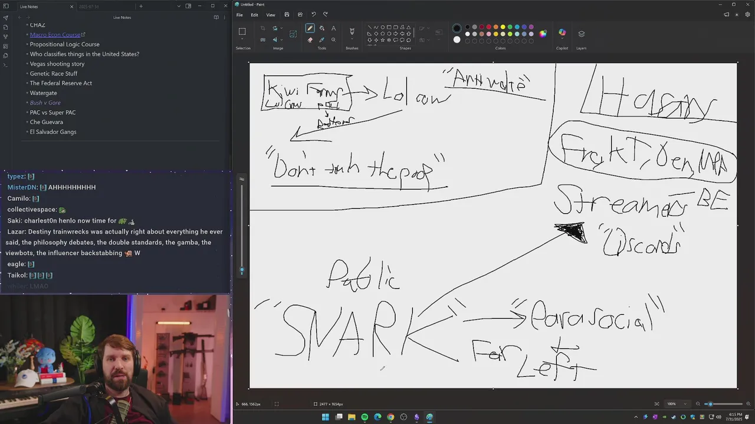Click the fit-to-window icon in status bar

(656, 404)
